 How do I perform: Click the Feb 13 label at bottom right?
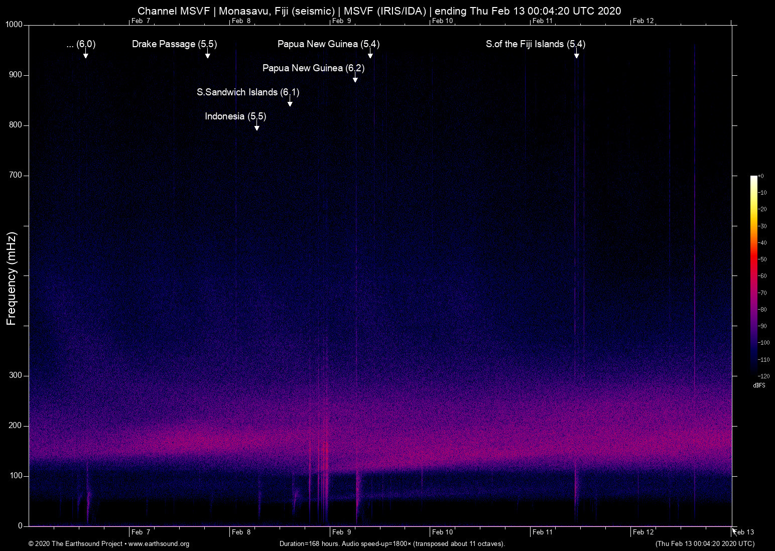(743, 532)
